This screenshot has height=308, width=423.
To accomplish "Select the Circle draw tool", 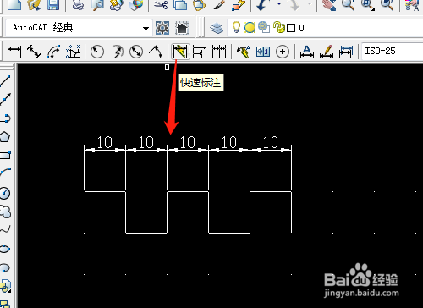I will [x=6, y=193].
